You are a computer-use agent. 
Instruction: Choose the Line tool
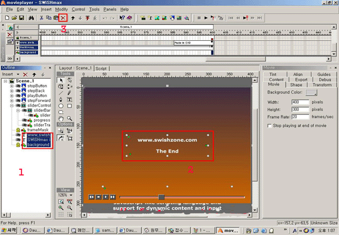[x=61, y=93]
